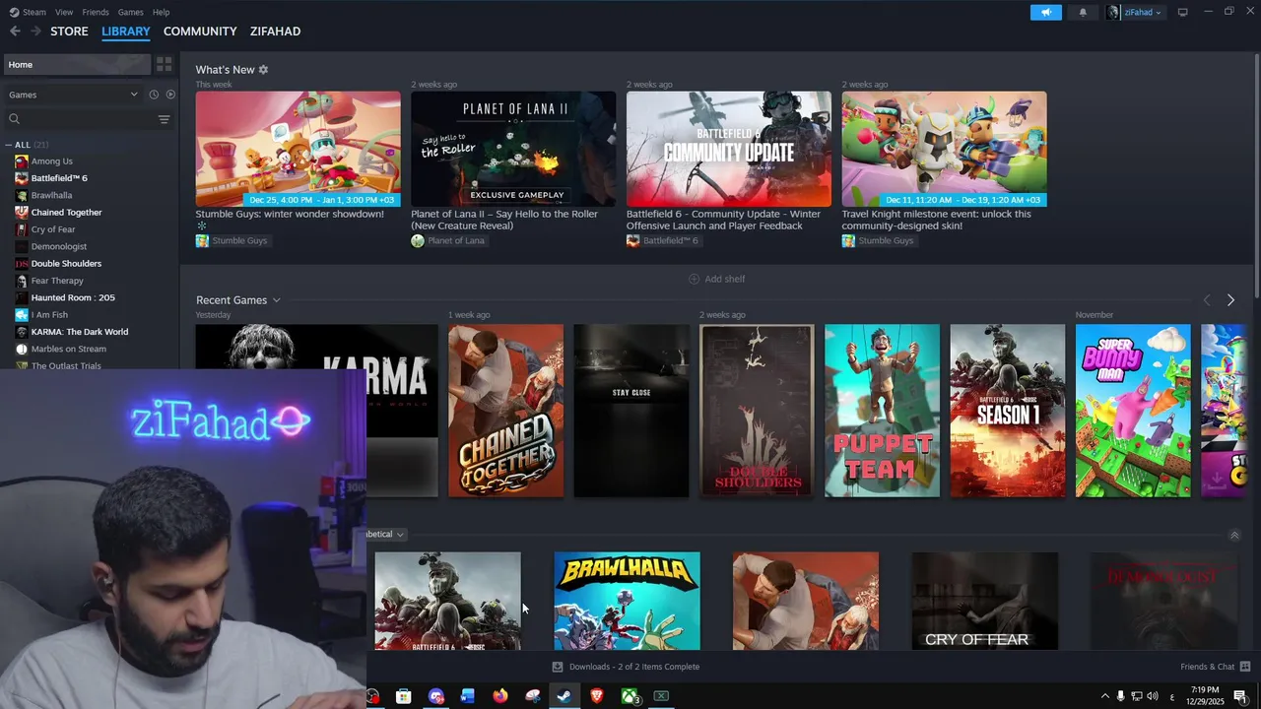The height and width of the screenshot is (709, 1261).
Task: Open Friends & Chat panel
Action: [x=1216, y=667]
